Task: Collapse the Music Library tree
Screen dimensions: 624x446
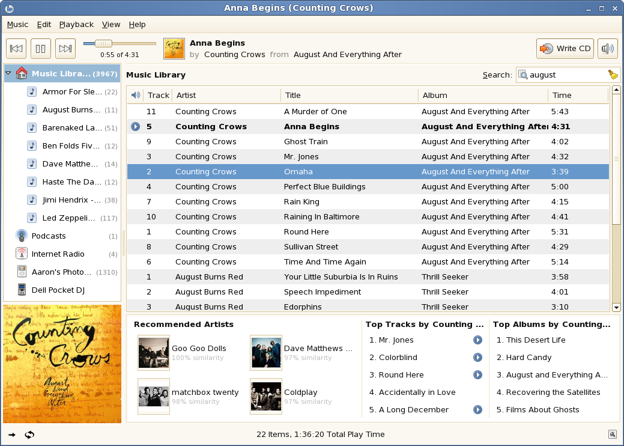Action: coord(8,74)
